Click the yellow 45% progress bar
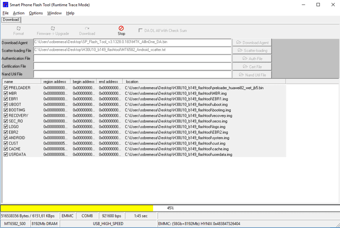Image resolution: width=340 pixels, height=228 pixels. (x=77, y=208)
